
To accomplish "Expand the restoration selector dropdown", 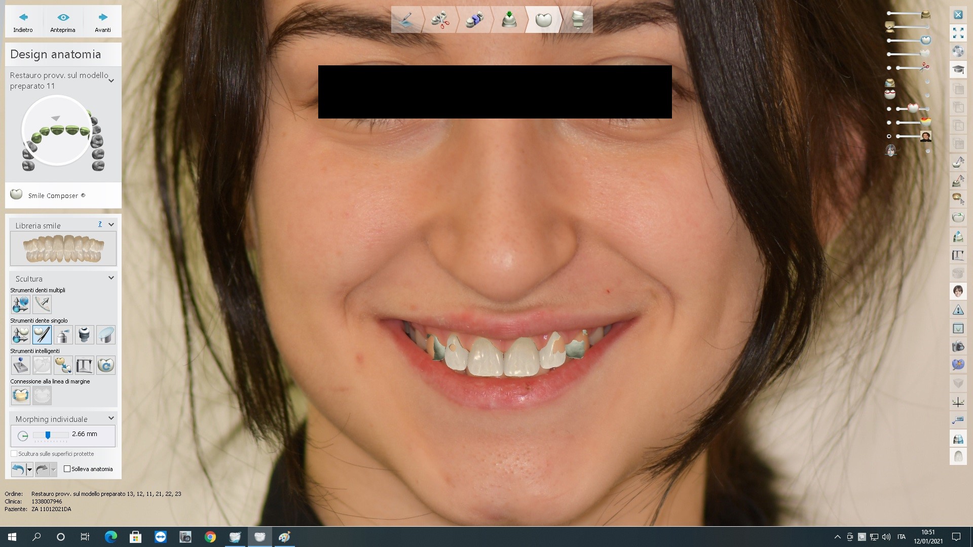I will [111, 81].
